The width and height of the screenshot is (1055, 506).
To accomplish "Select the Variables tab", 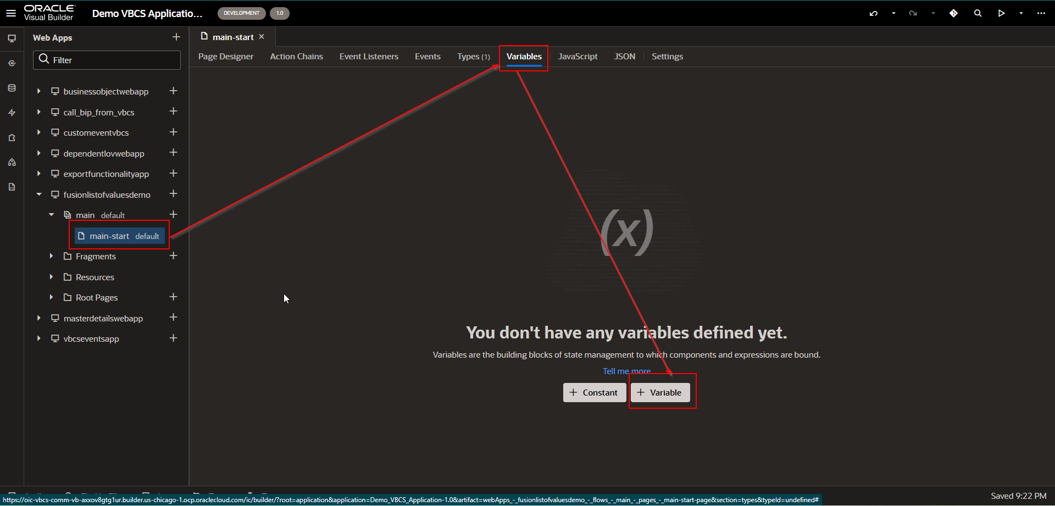I will pyautogui.click(x=524, y=57).
